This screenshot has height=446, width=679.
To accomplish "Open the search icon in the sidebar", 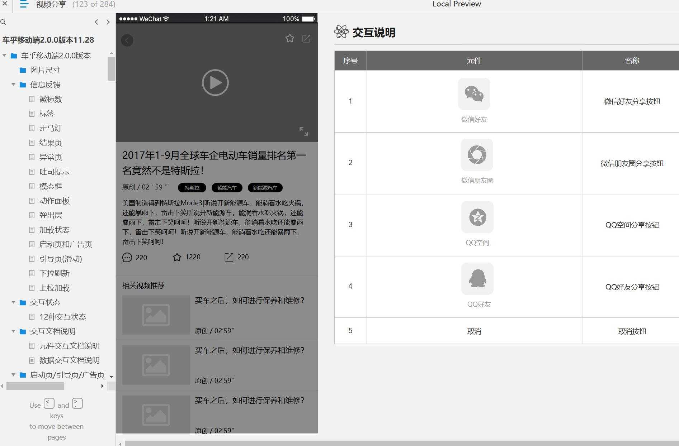I will point(4,22).
